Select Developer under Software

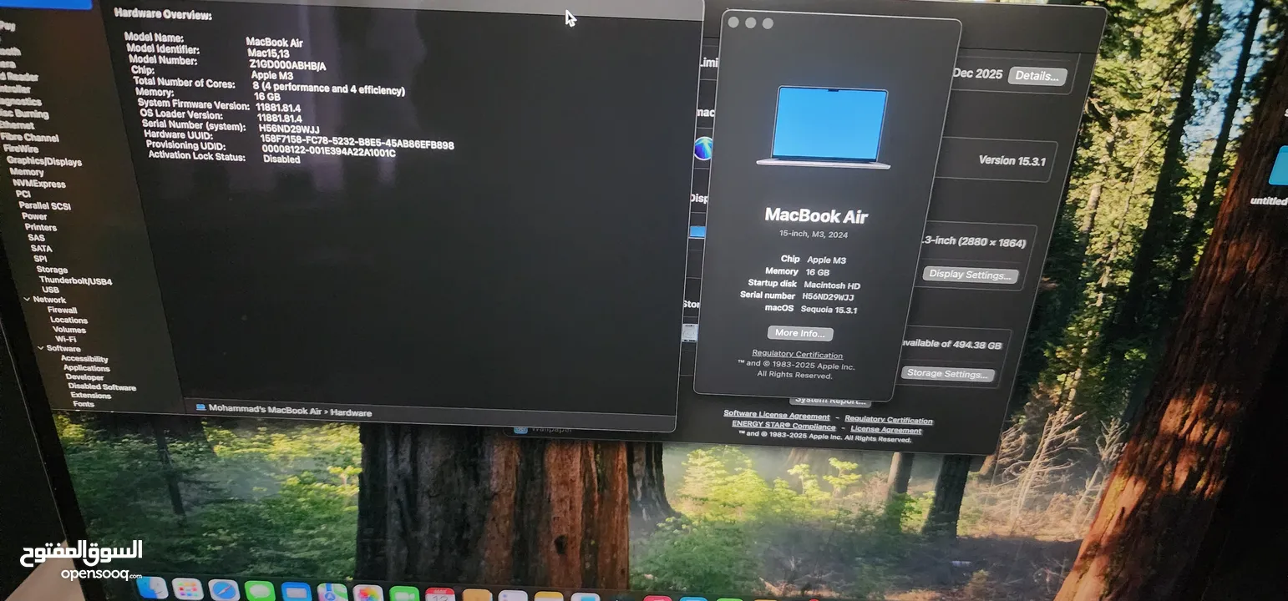click(84, 377)
